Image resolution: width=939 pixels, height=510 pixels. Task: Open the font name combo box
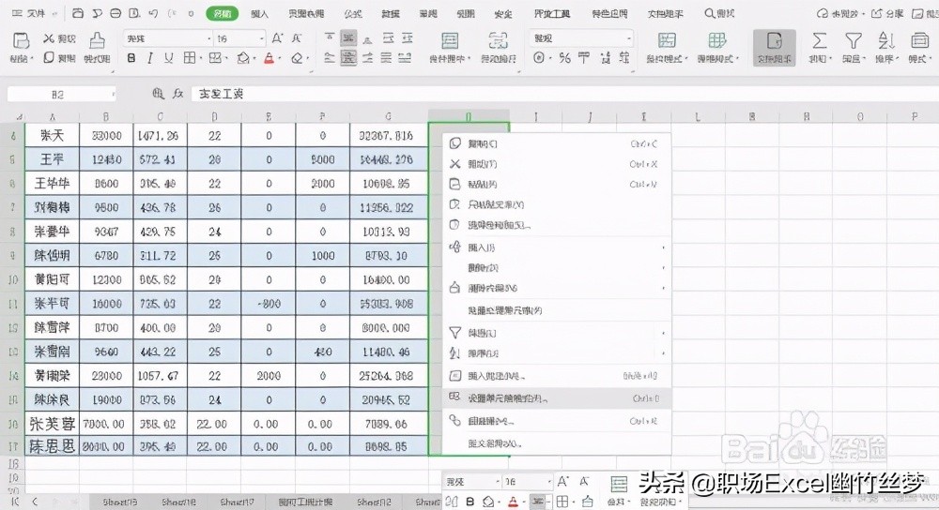pyautogui.click(x=168, y=38)
